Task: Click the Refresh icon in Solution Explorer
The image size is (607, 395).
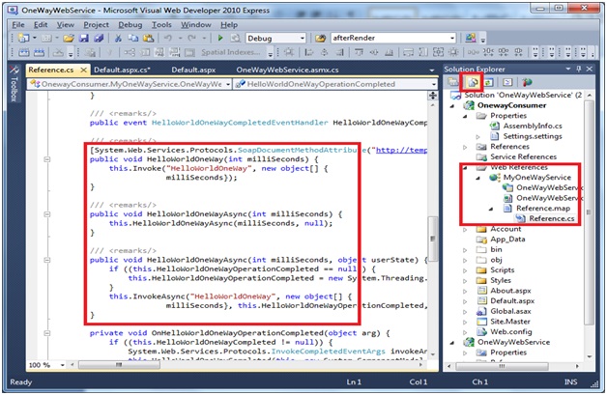Action: [489, 82]
